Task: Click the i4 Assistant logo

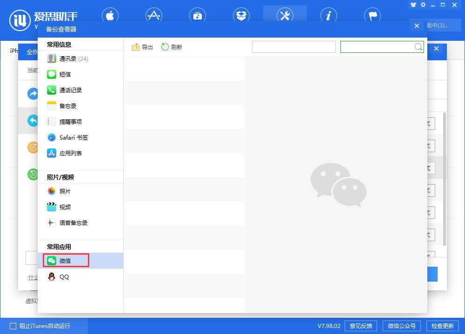Action: (20, 20)
